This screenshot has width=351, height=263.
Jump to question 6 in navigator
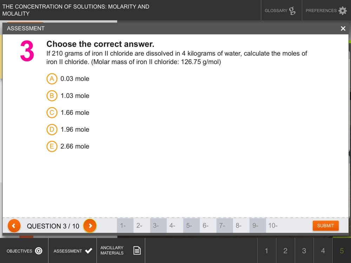pos(208,225)
